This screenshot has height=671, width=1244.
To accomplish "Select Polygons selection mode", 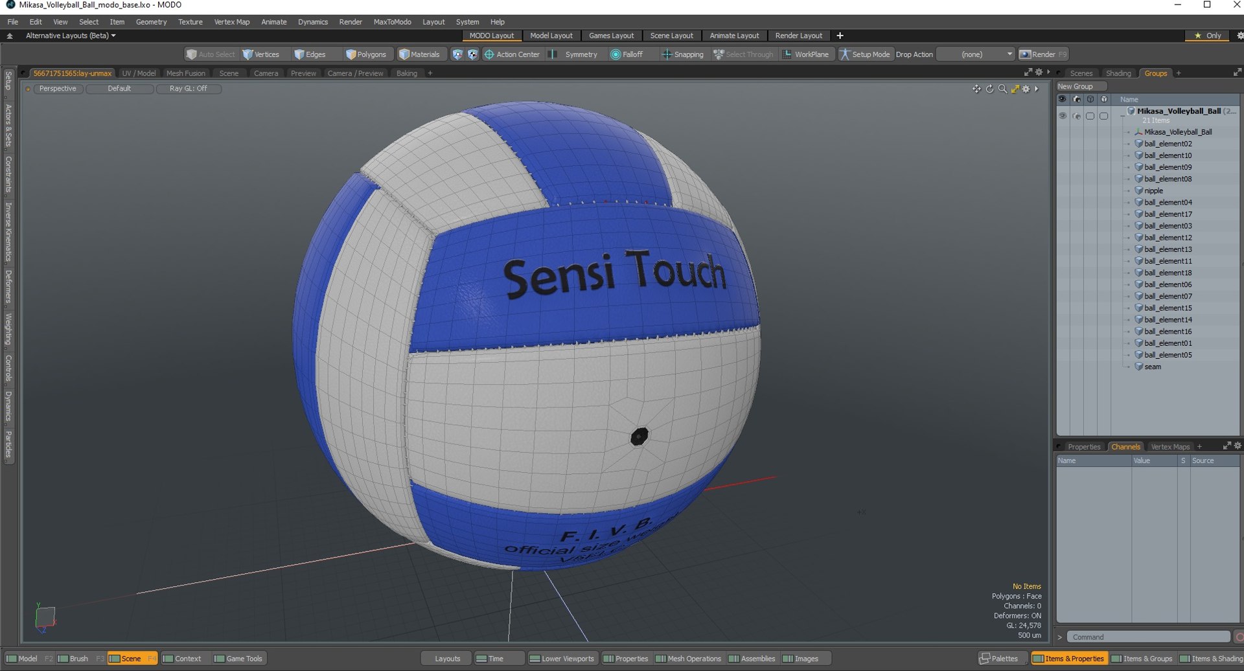I will point(366,54).
